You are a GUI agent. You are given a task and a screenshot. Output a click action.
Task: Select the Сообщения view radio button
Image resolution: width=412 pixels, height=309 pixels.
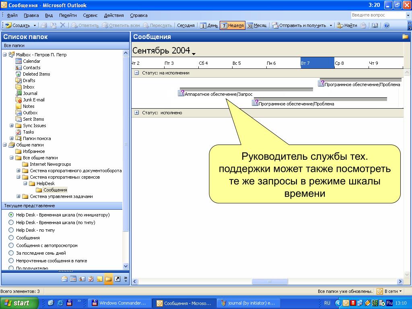pyautogui.click(x=11, y=237)
